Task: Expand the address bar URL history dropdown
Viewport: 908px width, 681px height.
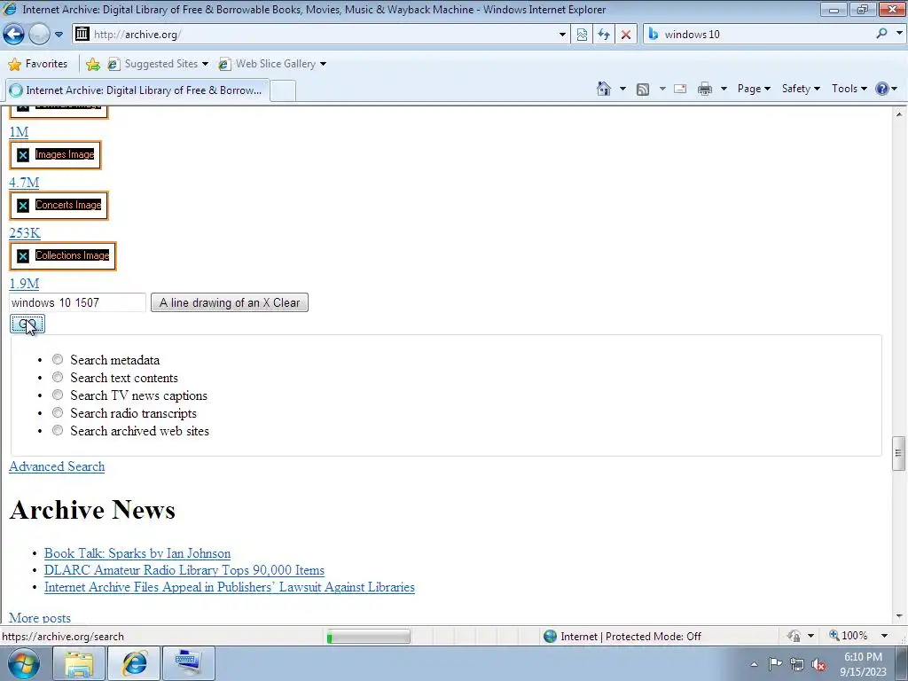Action: point(561,35)
